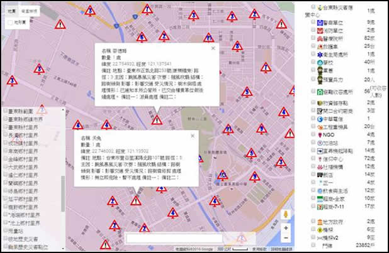Viewport: 389px width, 253px height.
Task: Click the school (學校) icon beside 40所
Action: tap(320, 63)
